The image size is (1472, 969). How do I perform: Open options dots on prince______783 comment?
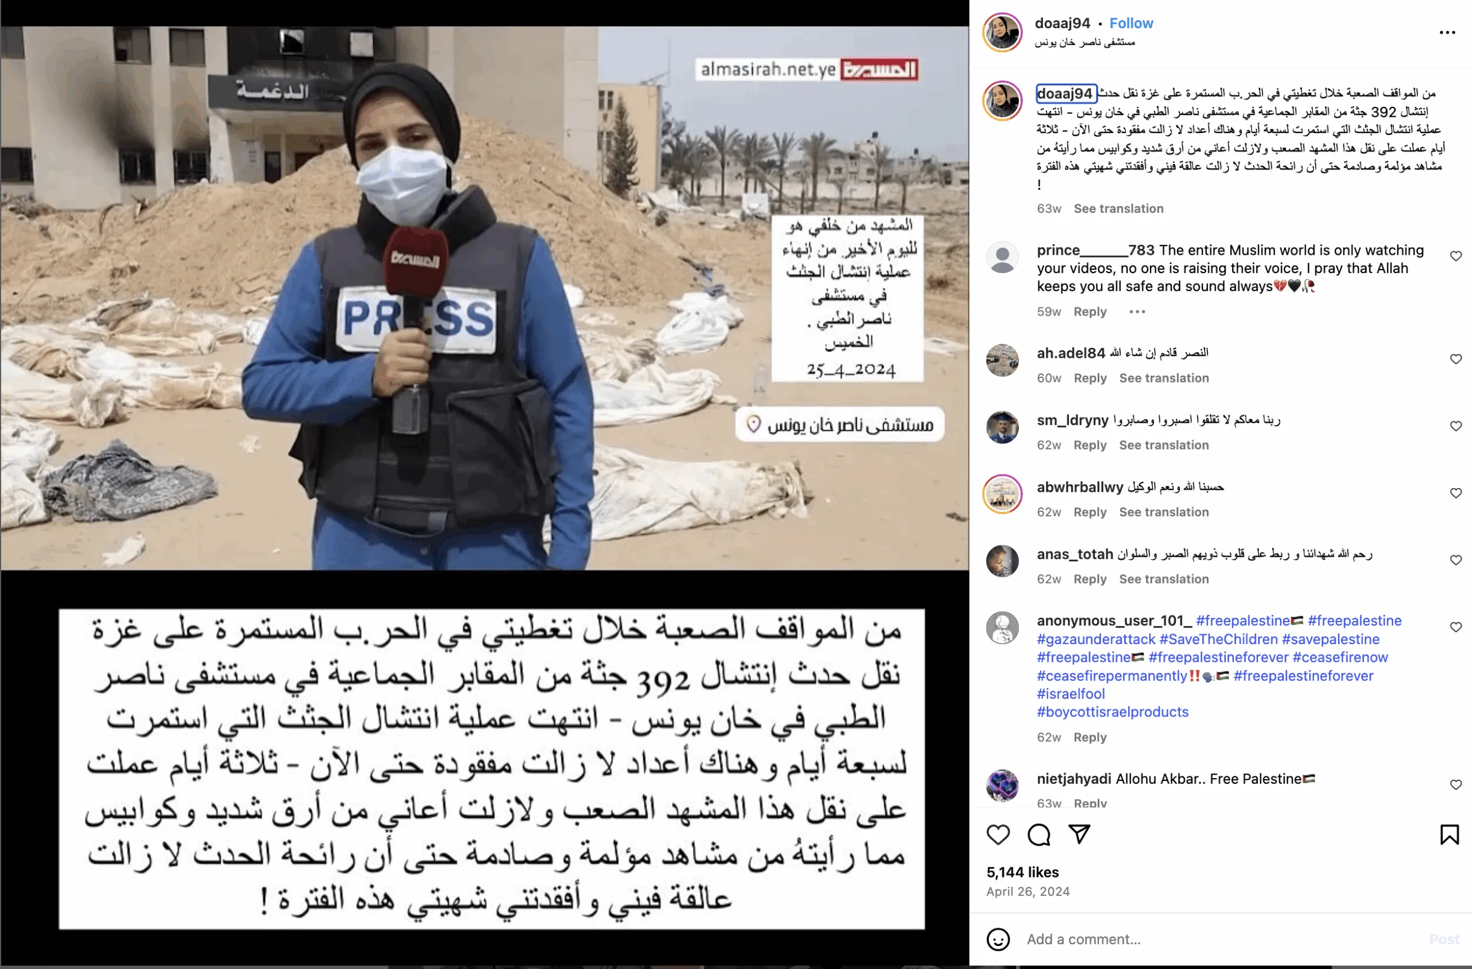click(1137, 312)
